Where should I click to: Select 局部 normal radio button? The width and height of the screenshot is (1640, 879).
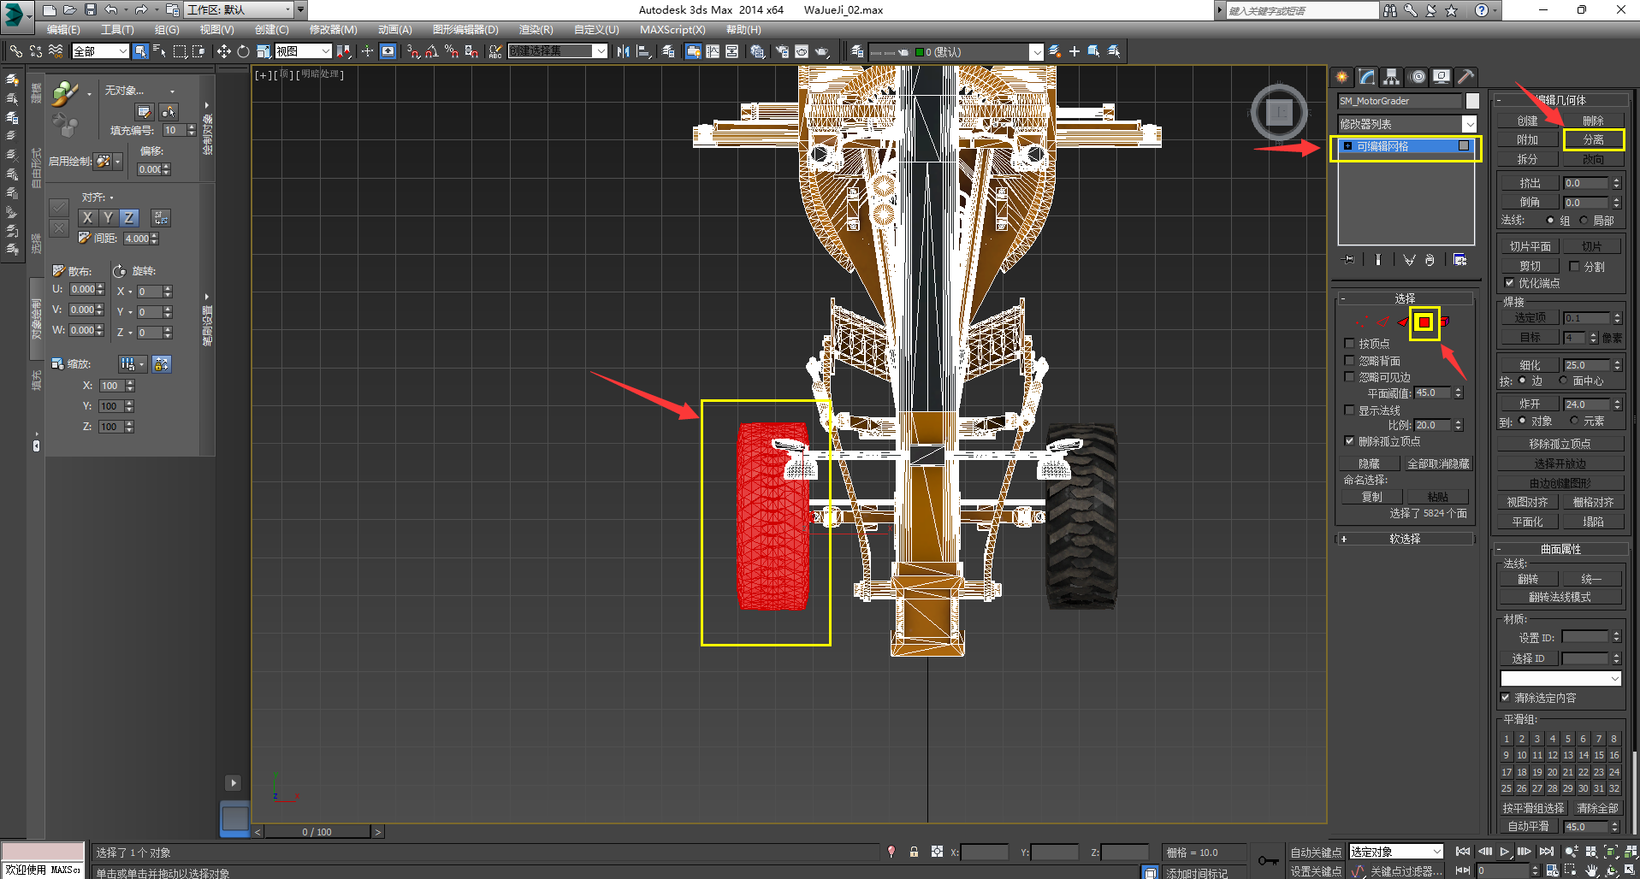(x=1584, y=221)
